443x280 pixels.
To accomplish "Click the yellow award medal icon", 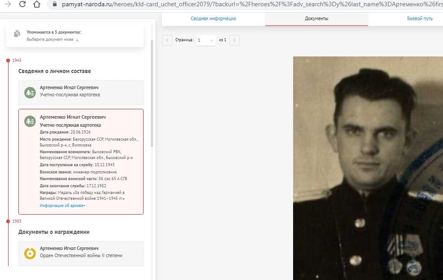I will 30,253.
